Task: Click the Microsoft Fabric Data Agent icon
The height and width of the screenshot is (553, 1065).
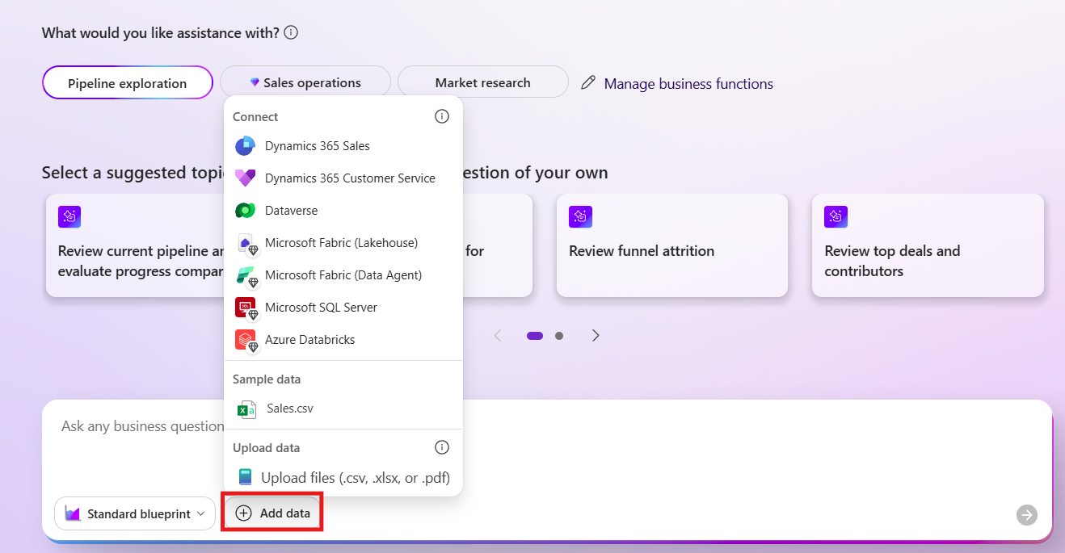Action: pyautogui.click(x=246, y=275)
